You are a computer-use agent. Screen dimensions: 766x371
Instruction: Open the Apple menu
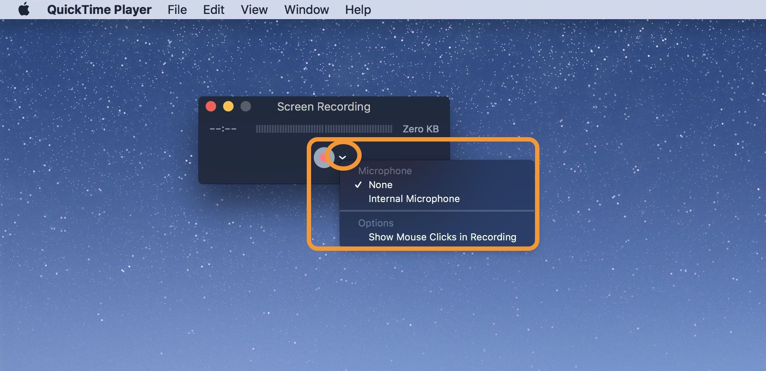tap(24, 9)
